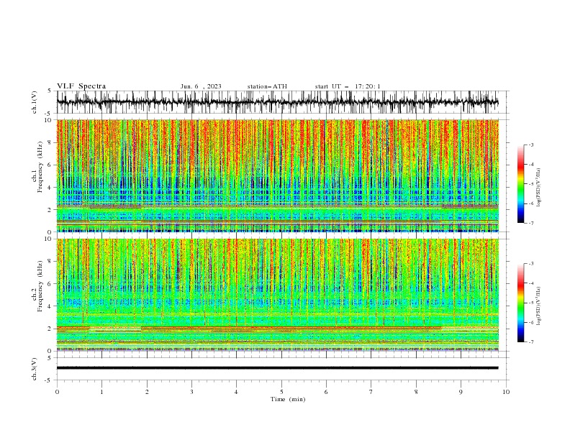The width and height of the screenshot is (570, 440).
Task: Click the "6" kHz tick of ch.1 spectrogram
Action: (50, 165)
